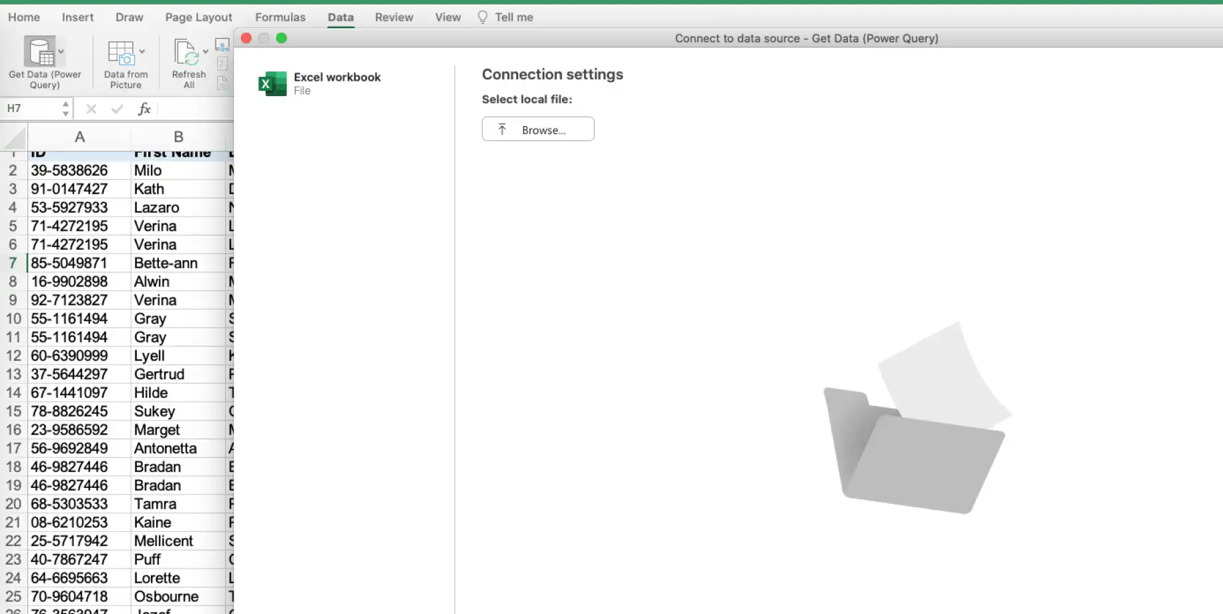This screenshot has height=614, width=1223.
Task: Click the Bette-ann first name cell
Action: point(178,263)
